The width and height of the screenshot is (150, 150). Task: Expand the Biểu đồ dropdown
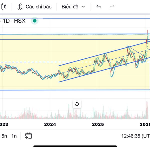[x=73, y=7]
